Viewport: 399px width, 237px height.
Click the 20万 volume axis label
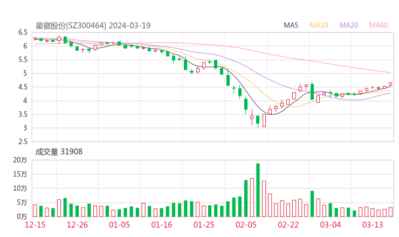[x=20, y=160]
